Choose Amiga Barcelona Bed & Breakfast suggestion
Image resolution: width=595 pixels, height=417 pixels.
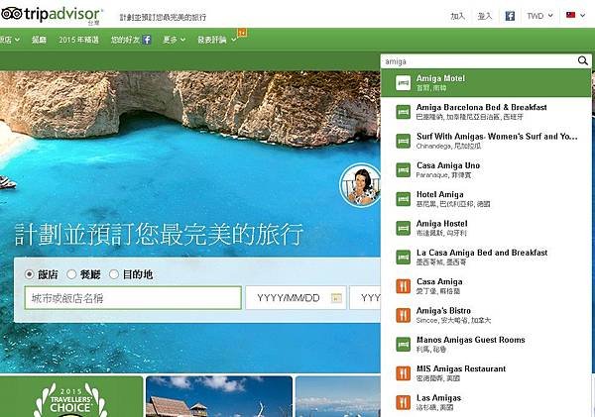tap(486, 112)
